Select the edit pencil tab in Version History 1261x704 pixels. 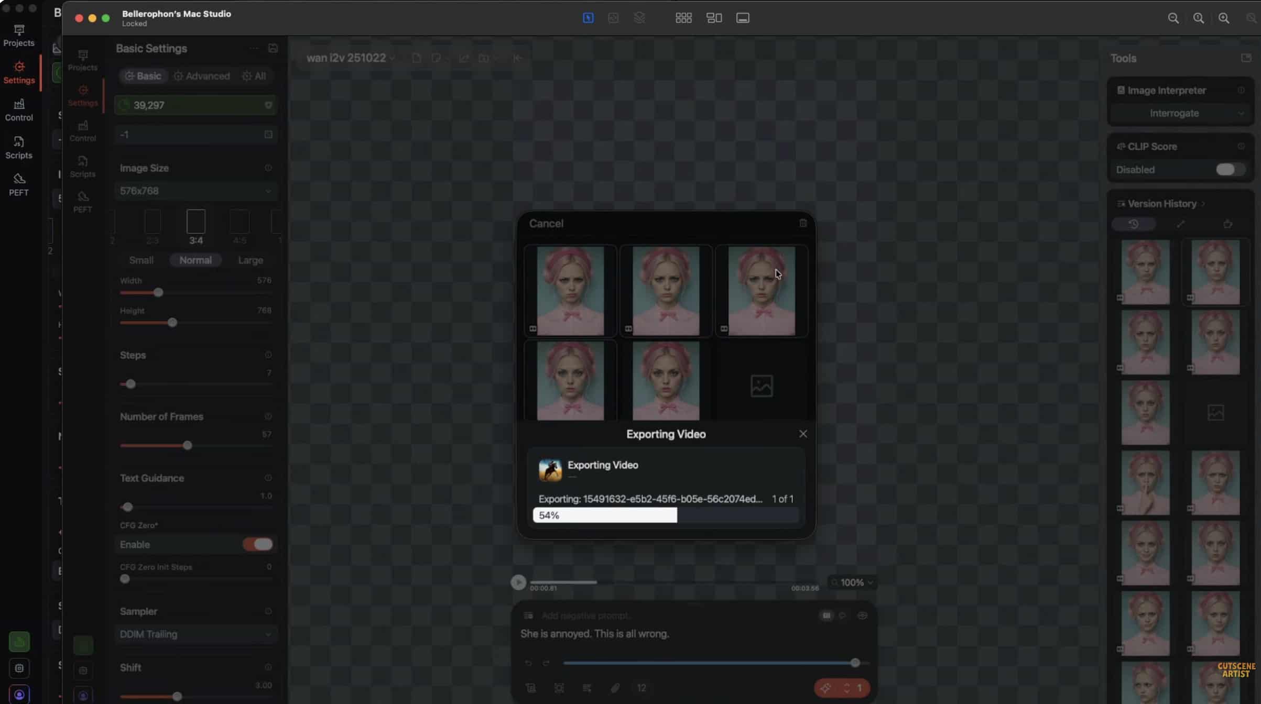(x=1180, y=224)
